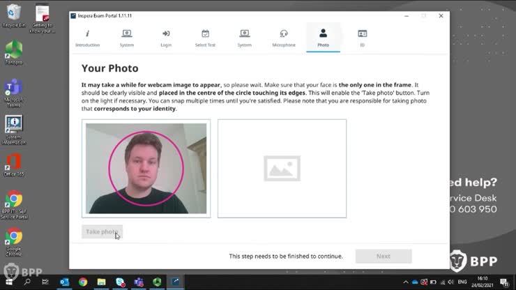Open Office 365 desktop shortcut

coord(13,165)
